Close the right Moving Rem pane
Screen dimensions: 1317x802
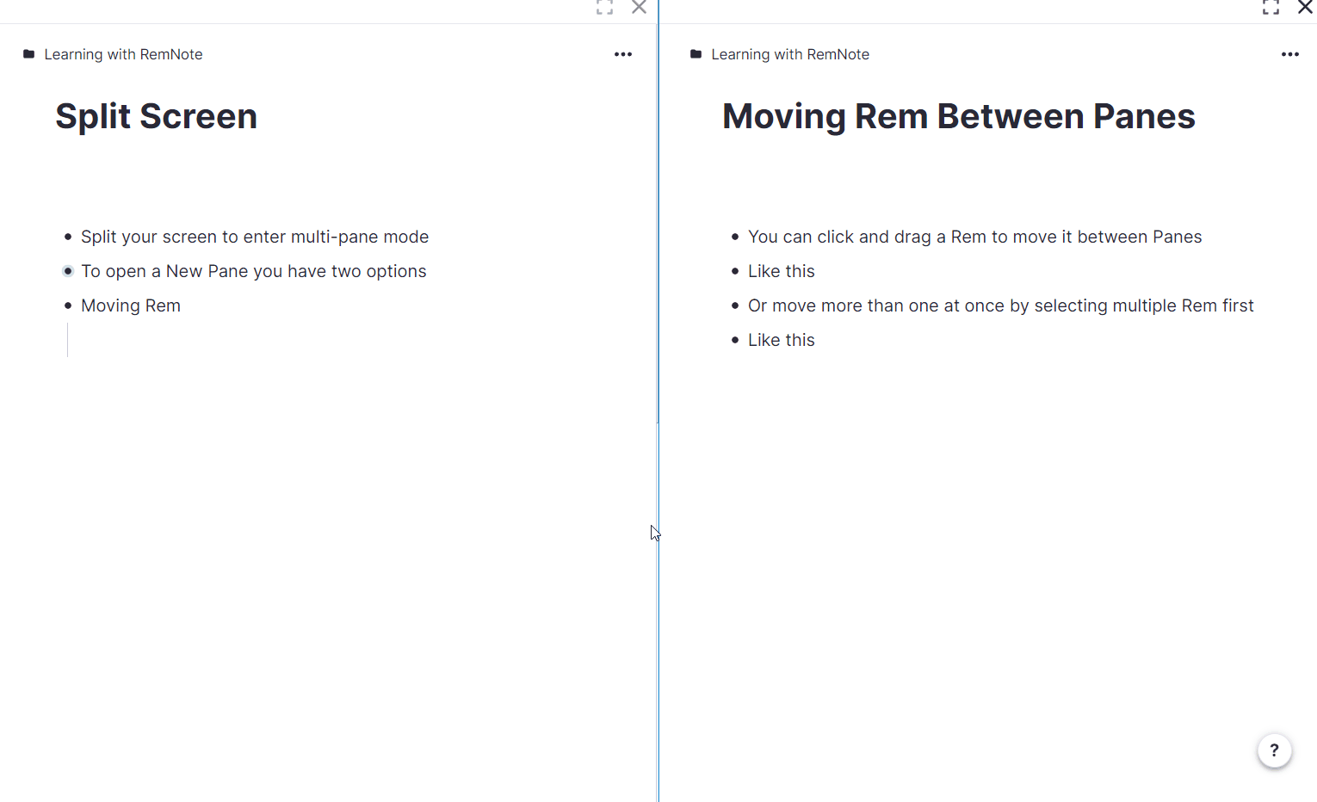pyautogui.click(x=1305, y=8)
